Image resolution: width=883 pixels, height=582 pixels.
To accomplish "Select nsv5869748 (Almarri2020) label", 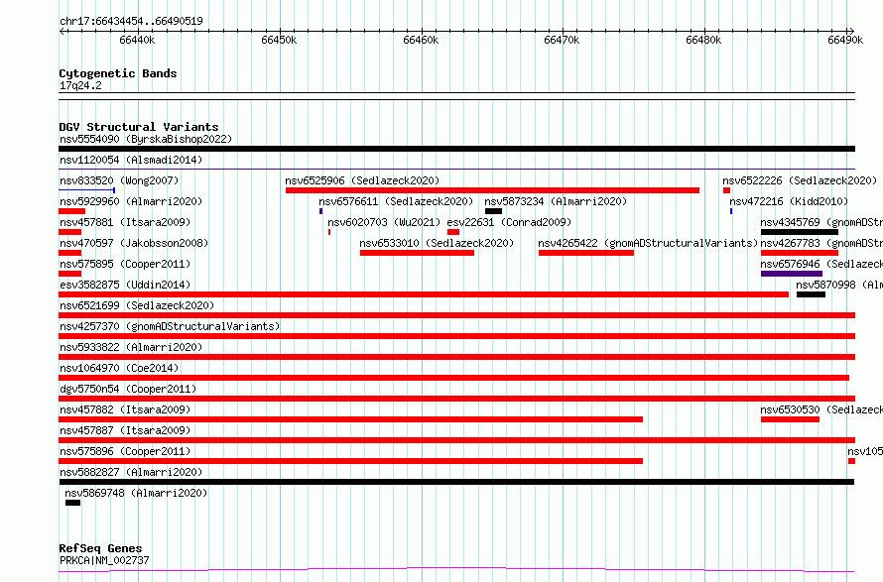I will coord(136,493).
